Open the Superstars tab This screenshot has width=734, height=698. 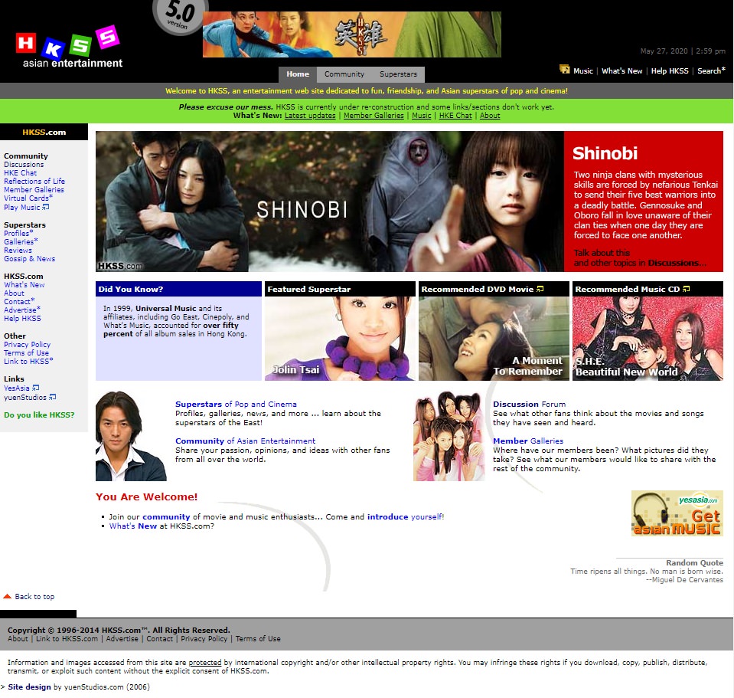[398, 74]
